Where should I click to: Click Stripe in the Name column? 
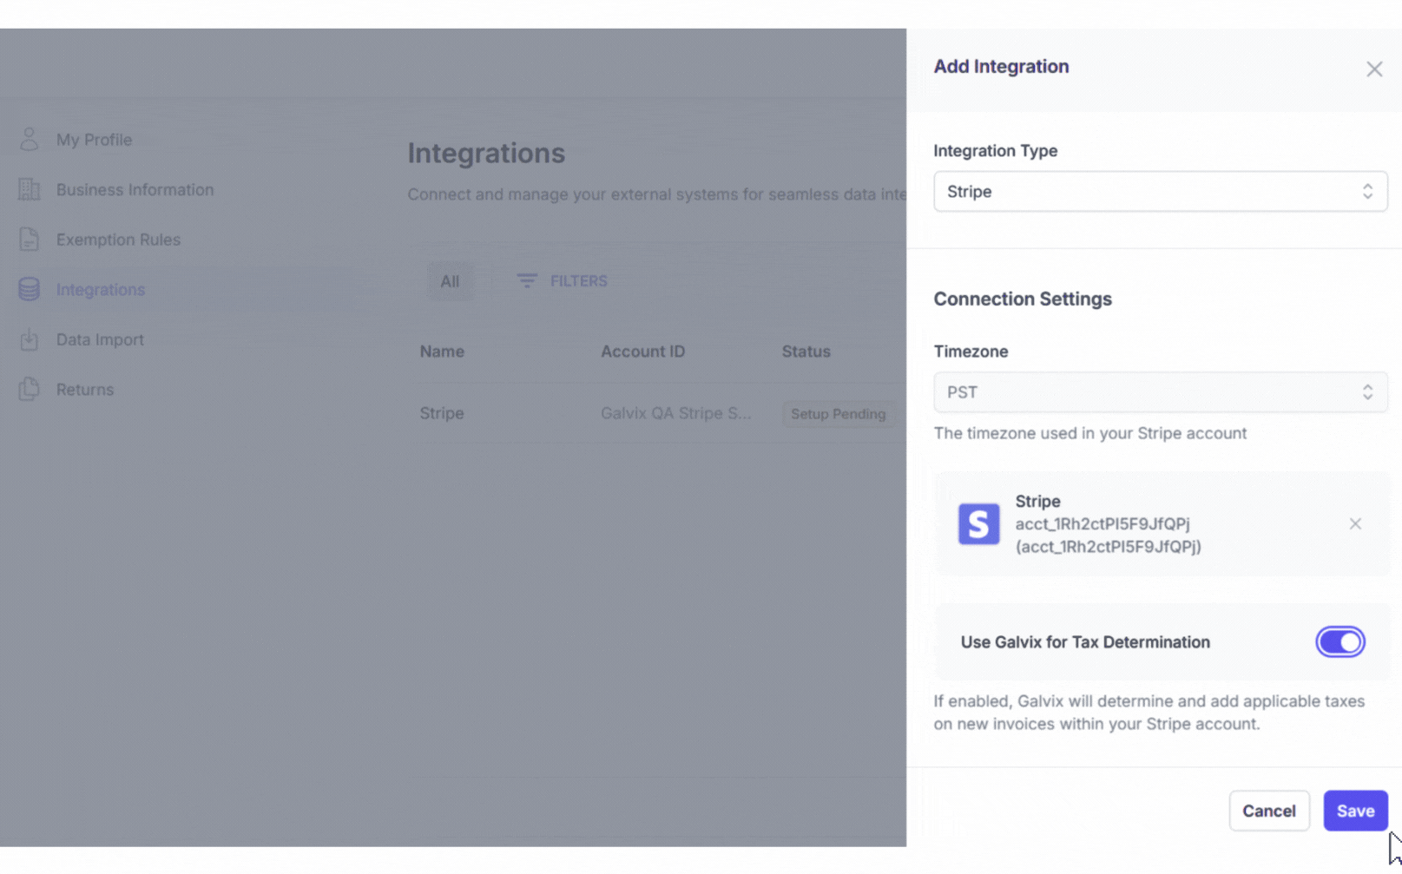tap(442, 413)
